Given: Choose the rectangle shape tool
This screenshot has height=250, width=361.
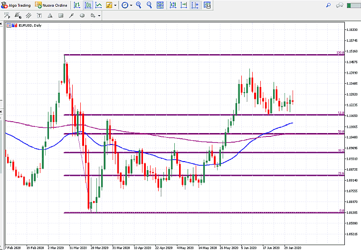Looking at the screenshot, I should [x=61, y=16].
